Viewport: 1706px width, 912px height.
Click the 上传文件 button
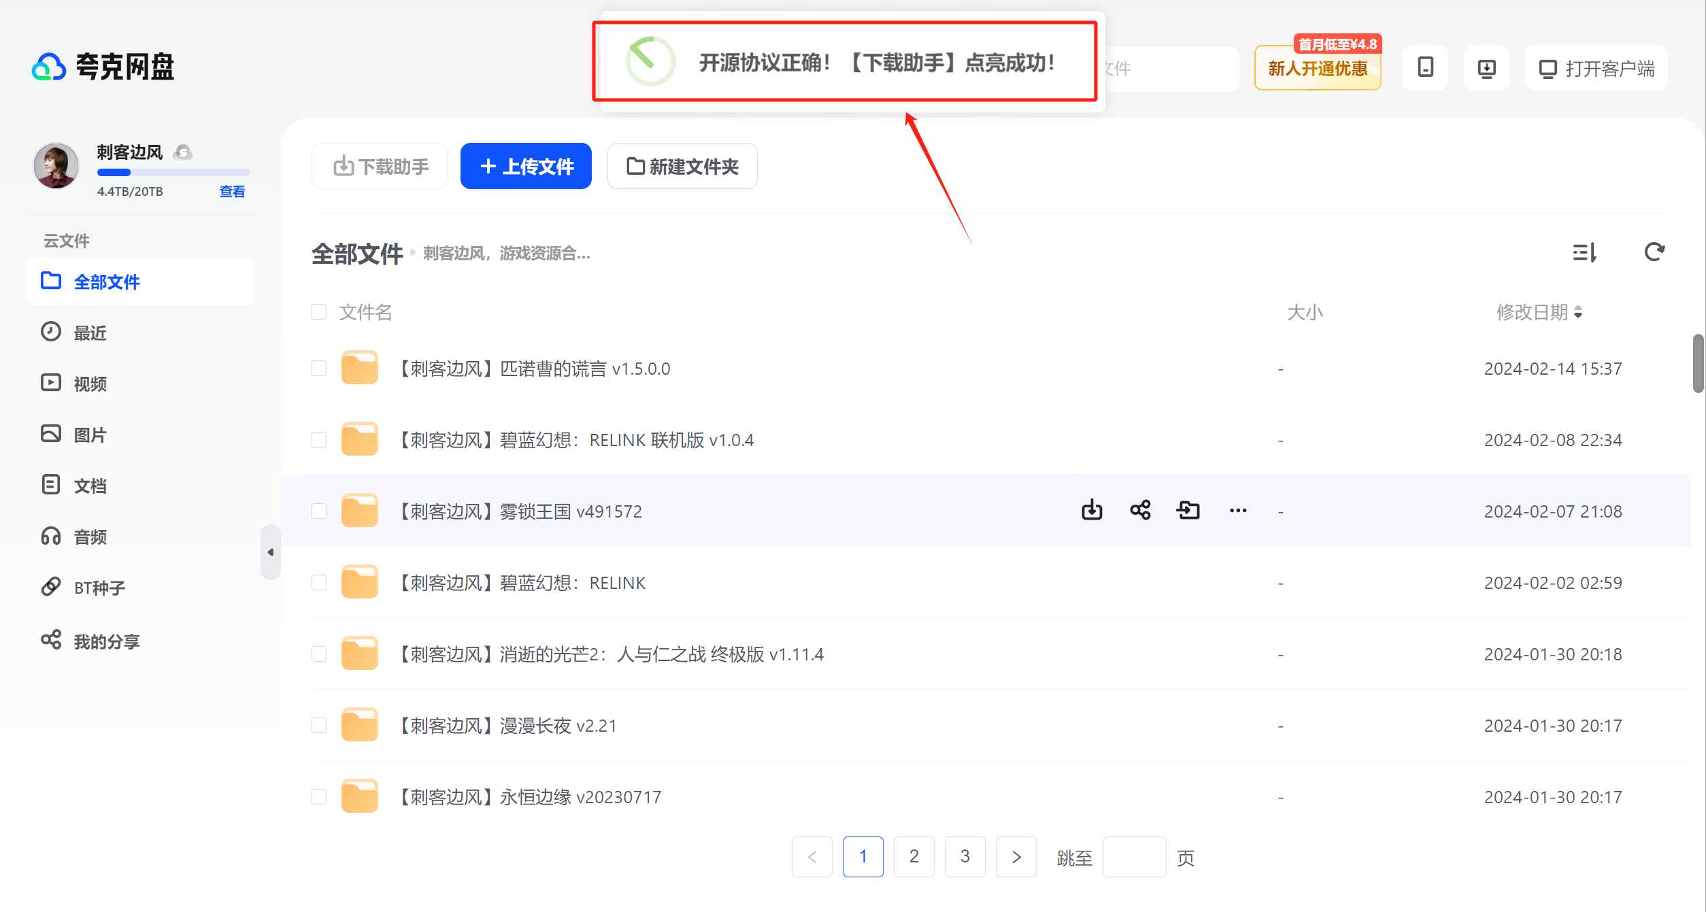(526, 166)
